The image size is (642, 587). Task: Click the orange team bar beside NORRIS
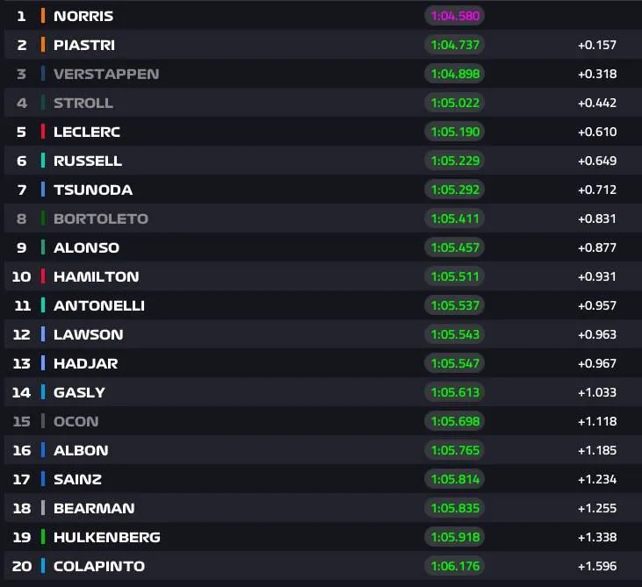click(42, 16)
